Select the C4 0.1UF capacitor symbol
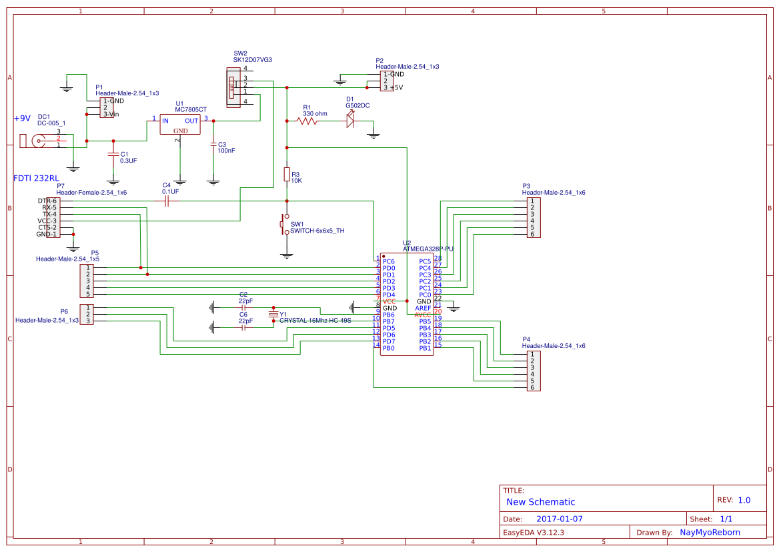781x552 pixels. 167,201
